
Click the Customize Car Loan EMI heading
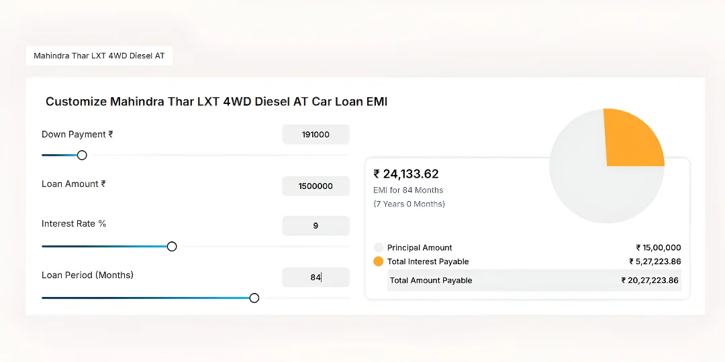click(216, 102)
